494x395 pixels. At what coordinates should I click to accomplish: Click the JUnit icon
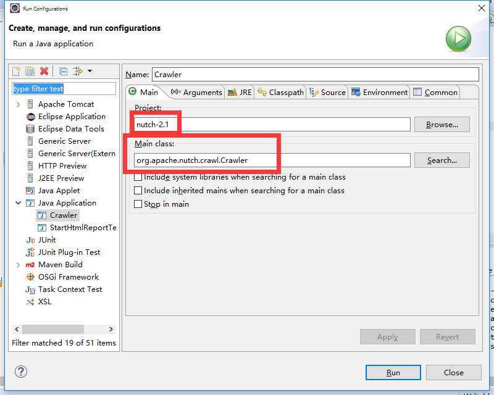30,240
